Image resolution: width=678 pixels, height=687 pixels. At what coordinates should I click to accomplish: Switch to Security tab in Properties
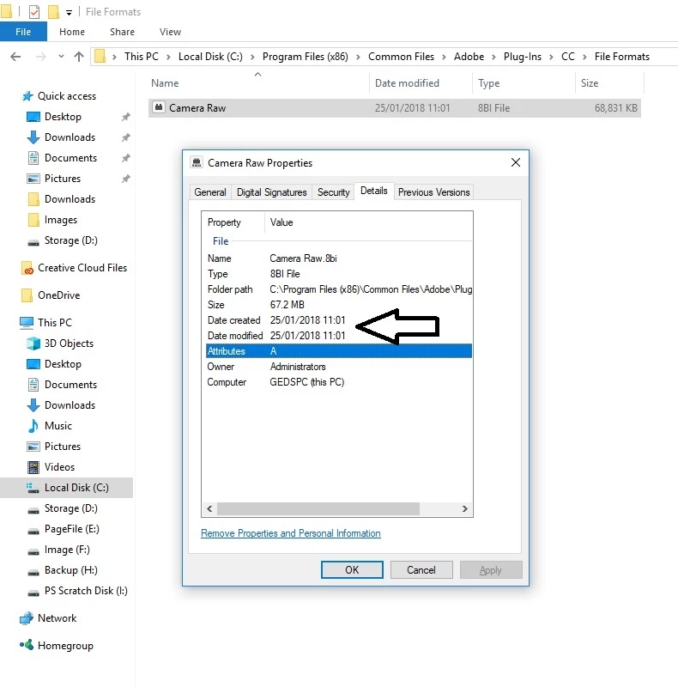tap(333, 192)
